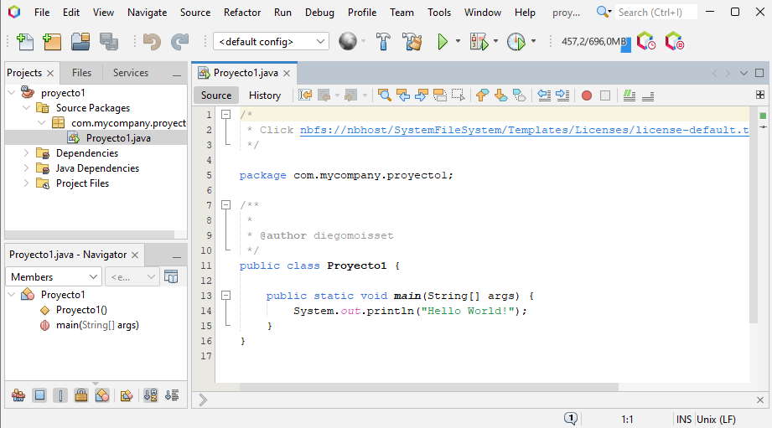772x428 pixels.
Task: Uncomment selected lines icon
Action: tap(648, 95)
